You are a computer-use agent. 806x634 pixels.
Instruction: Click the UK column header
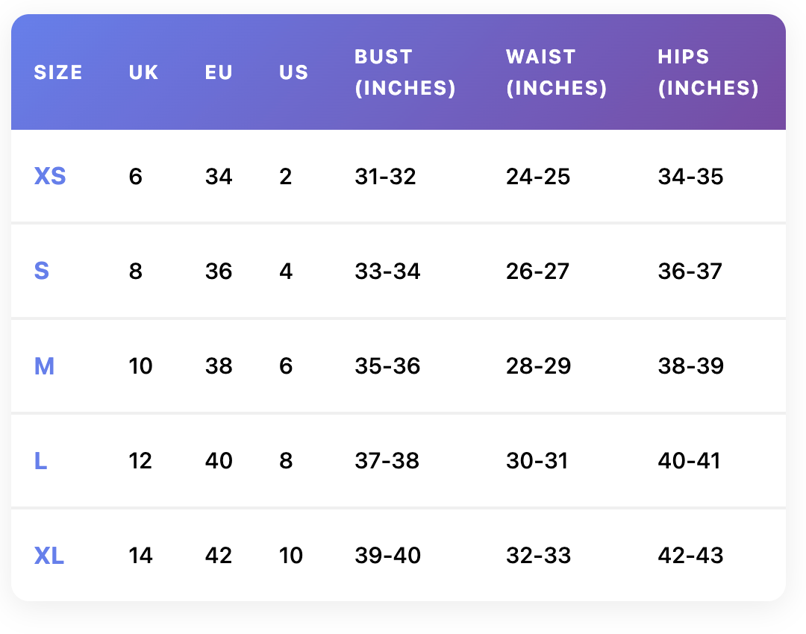144,72
